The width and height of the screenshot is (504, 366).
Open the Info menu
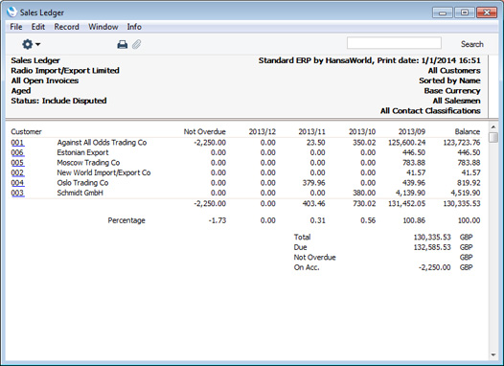point(134,27)
